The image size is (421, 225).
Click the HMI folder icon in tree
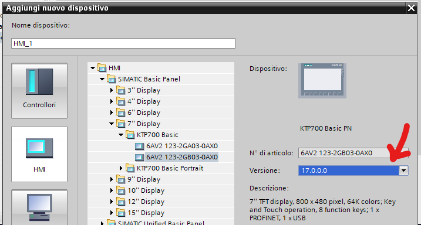(102, 68)
